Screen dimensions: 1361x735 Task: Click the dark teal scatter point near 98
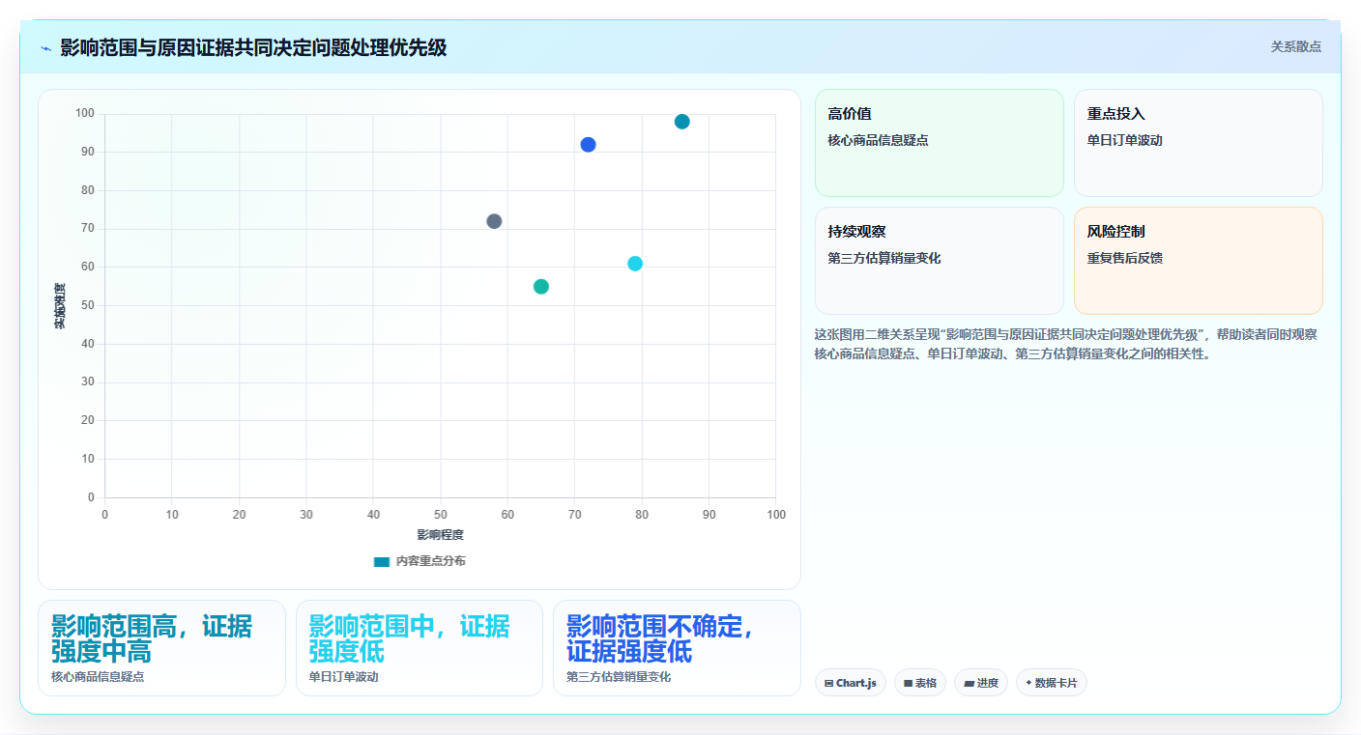pyautogui.click(x=682, y=122)
